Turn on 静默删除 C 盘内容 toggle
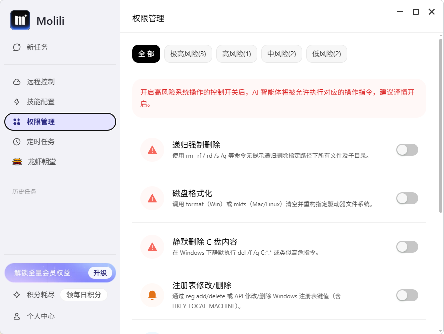444x334 pixels. pos(407,247)
